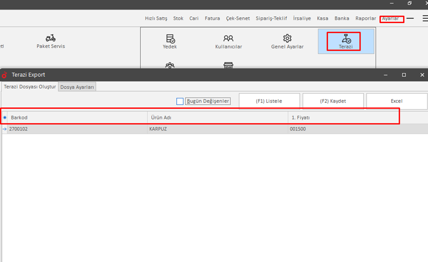Switch to Dosya Ayarları tab

[77, 87]
